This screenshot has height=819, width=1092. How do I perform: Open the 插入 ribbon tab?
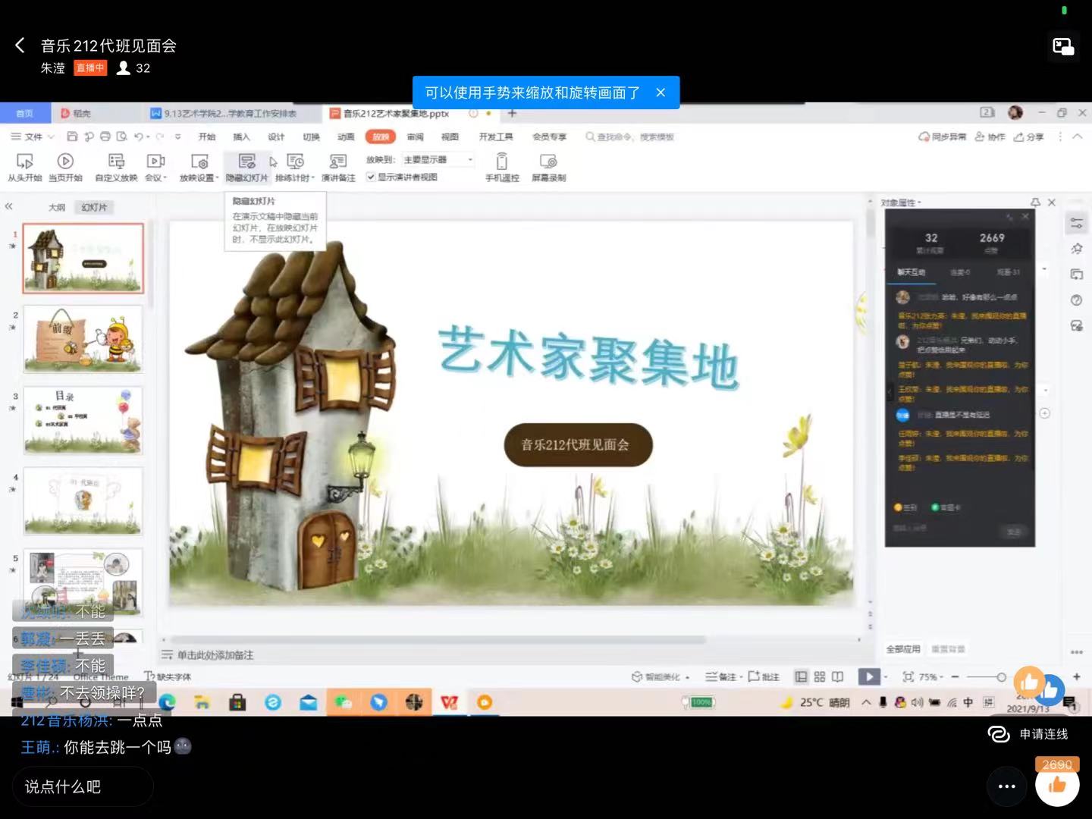pyautogui.click(x=241, y=137)
